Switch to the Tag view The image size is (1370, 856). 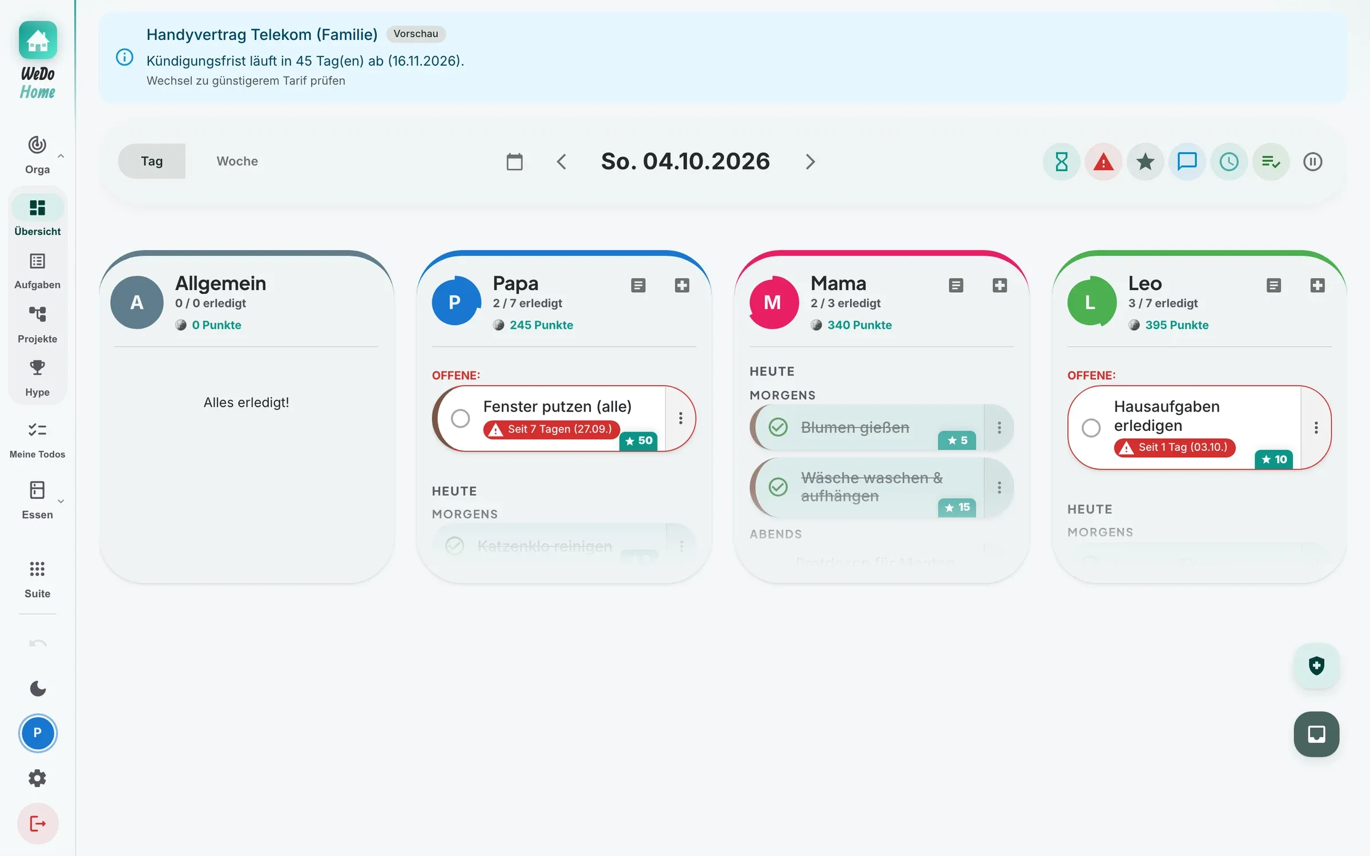tap(152, 161)
